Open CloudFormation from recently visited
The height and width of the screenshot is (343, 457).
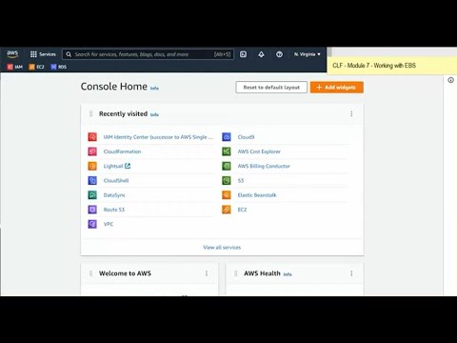122,151
